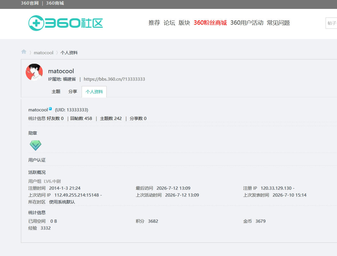Open 360粉丝商城 navigation link
The width and height of the screenshot is (337, 256).
(210, 23)
